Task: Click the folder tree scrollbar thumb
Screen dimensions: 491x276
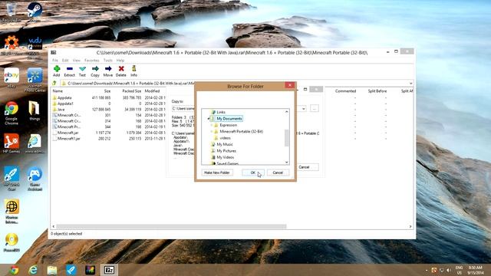Action: tap(286, 138)
